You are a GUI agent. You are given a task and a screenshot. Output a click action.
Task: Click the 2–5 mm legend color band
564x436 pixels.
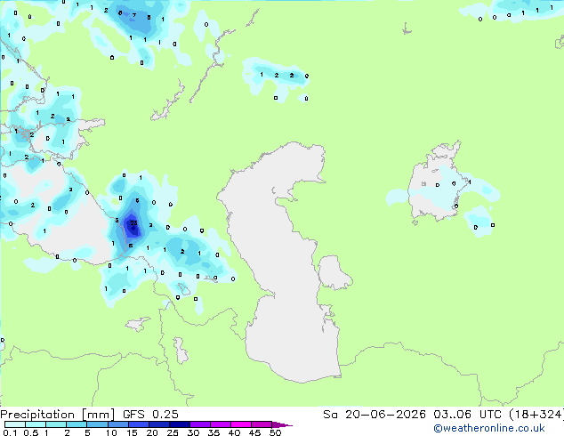pos(77,424)
